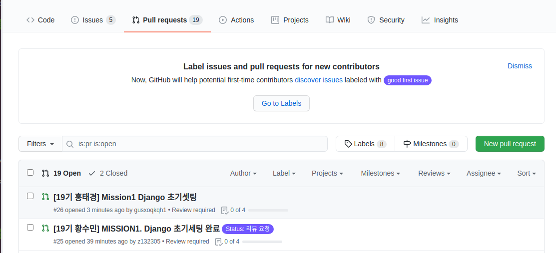Go to the Projects tab

tap(290, 20)
